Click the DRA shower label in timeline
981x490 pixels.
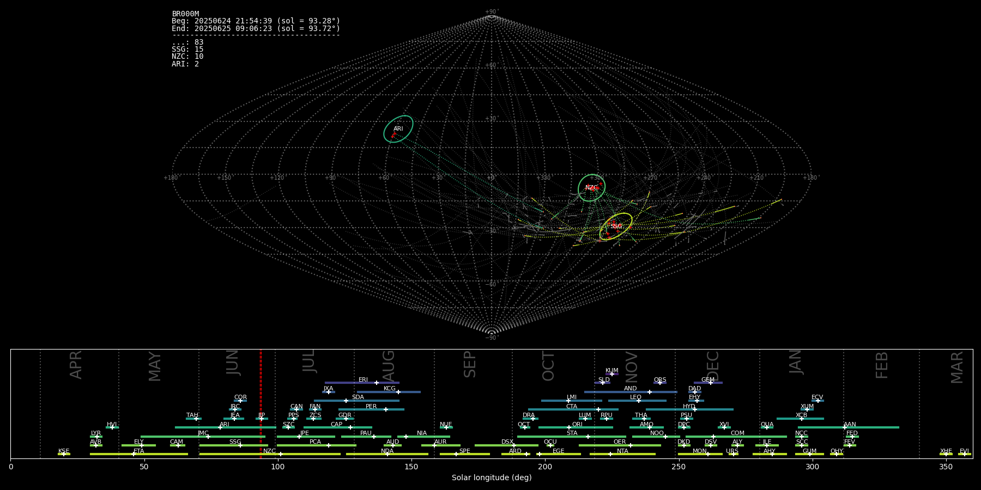pyautogui.click(x=529, y=415)
